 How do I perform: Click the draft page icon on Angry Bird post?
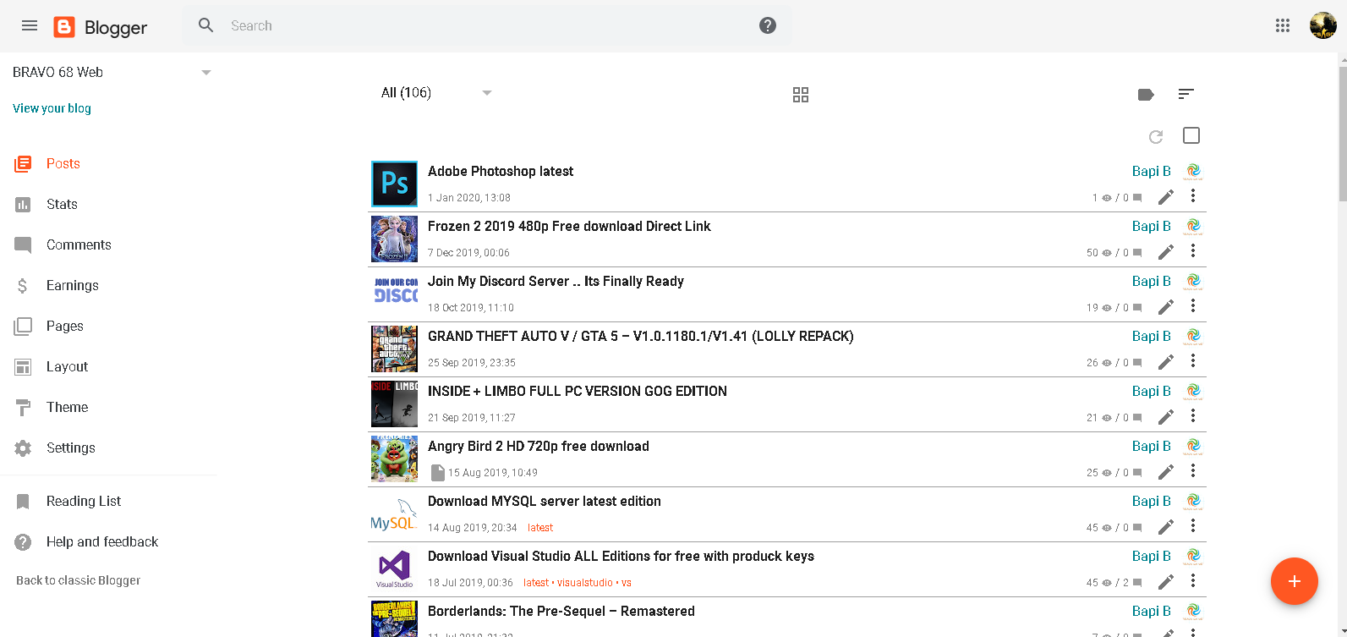coord(437,472)
